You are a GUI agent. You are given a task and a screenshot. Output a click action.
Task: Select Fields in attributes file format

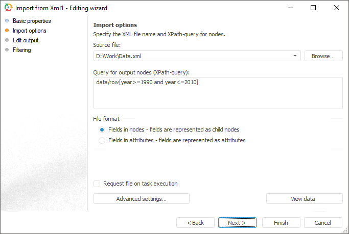(x=102, y=140)
